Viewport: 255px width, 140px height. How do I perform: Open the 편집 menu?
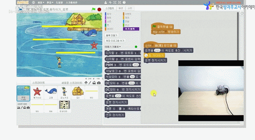(50, 3)
